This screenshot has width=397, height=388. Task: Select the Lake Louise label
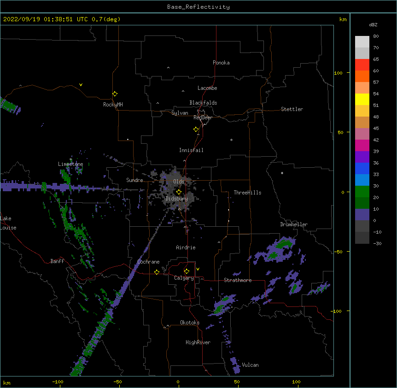coord(8,223)
